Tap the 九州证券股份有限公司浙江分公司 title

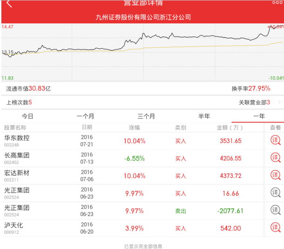[143, 17]
